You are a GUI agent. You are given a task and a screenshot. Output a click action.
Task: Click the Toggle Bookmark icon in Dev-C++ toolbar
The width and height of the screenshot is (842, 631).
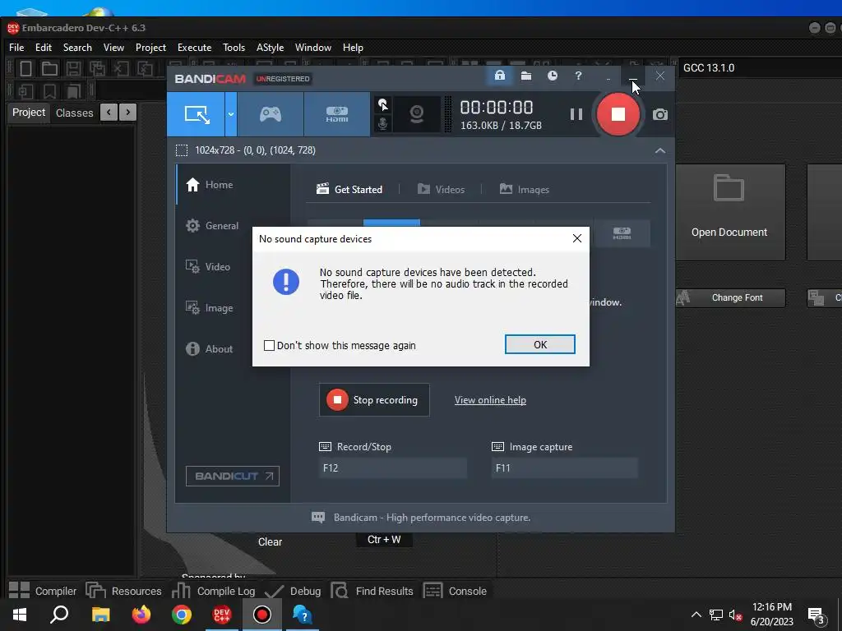pyautogui.click(x=49, y=91)
